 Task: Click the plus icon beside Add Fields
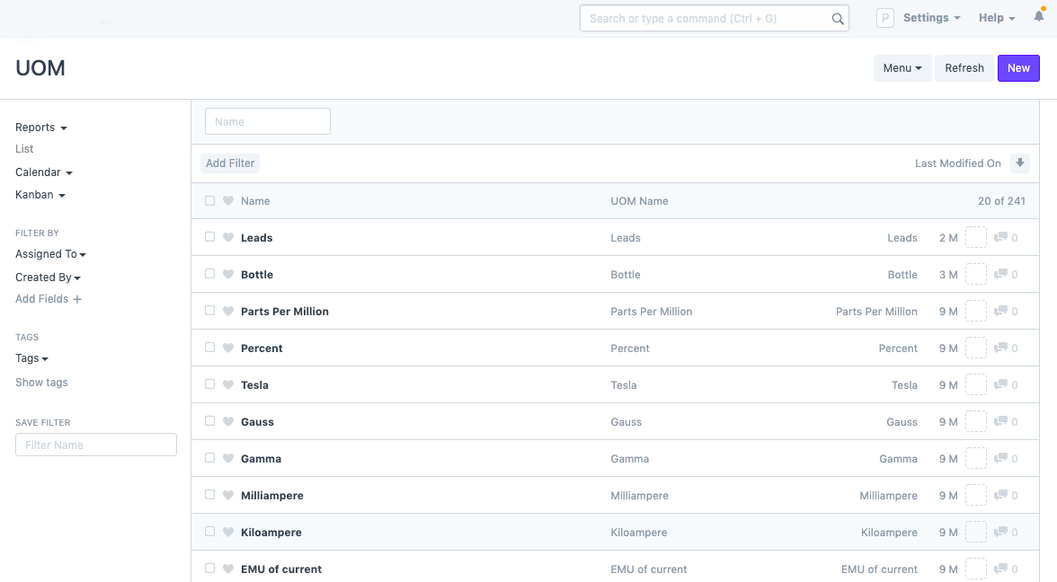[77, 299]
